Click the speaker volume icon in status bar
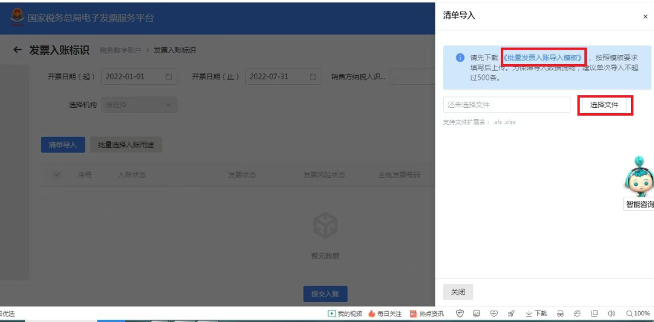This screenshot has width=654, height=322. coord(611,314)
